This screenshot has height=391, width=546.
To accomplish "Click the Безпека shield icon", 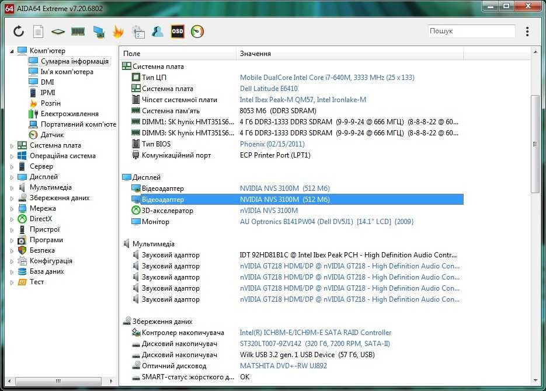I will coord(22,250).
